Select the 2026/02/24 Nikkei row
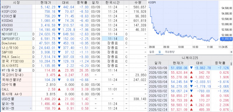Screen dimensions: 233x112 tap(189, 110)
